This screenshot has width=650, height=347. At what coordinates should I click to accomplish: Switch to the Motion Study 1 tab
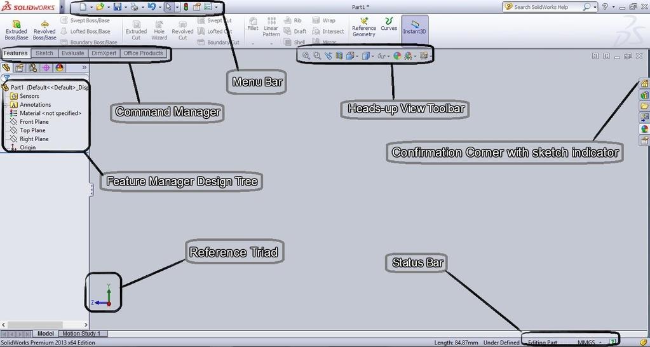click(81, 333)
